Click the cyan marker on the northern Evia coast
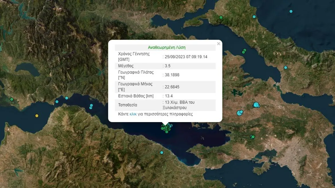Screen dimensions: 335x188 click(254, 17)
